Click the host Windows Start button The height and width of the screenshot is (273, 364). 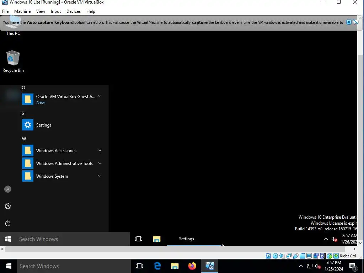click(9, 266)
